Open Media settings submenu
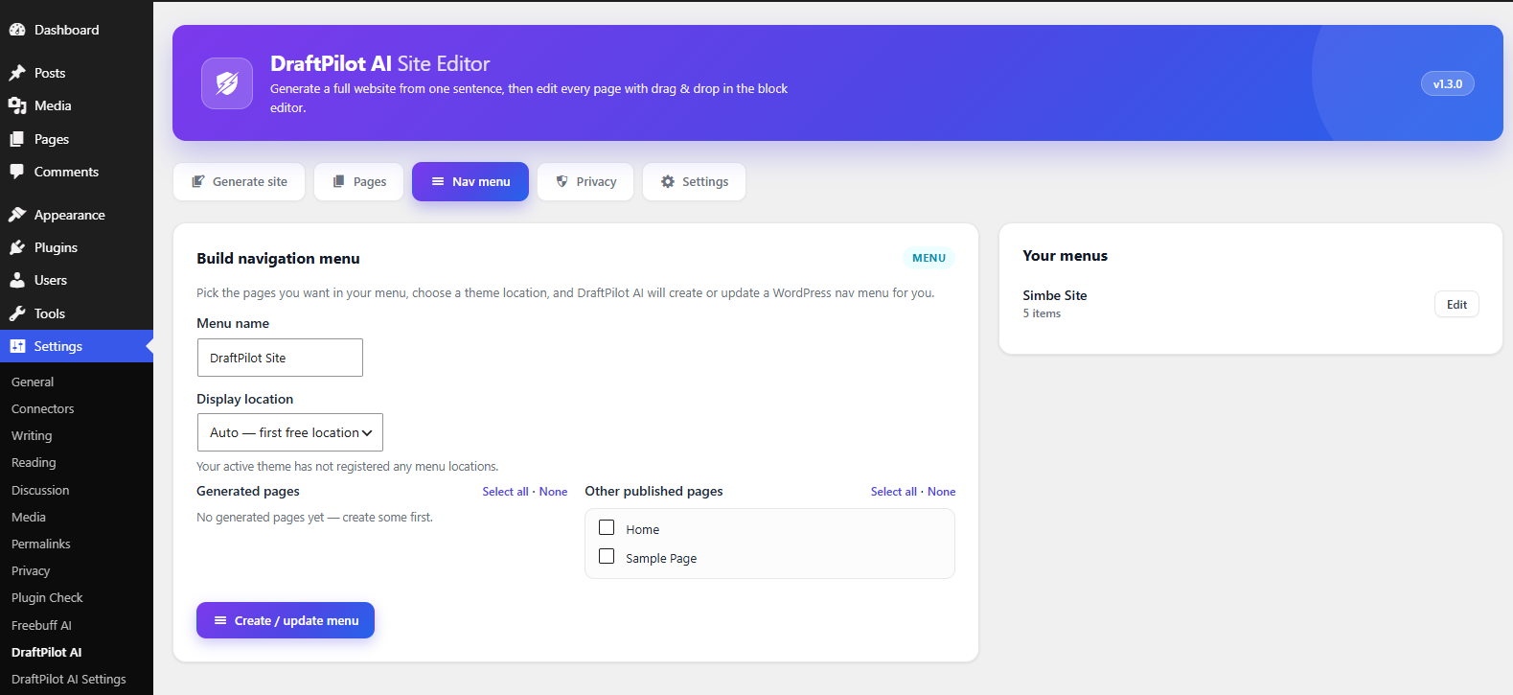 coord(29,517)
